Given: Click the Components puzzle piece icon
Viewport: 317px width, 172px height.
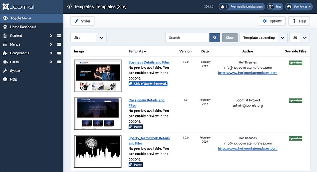Looking at the screenshot, I should 5,53.
